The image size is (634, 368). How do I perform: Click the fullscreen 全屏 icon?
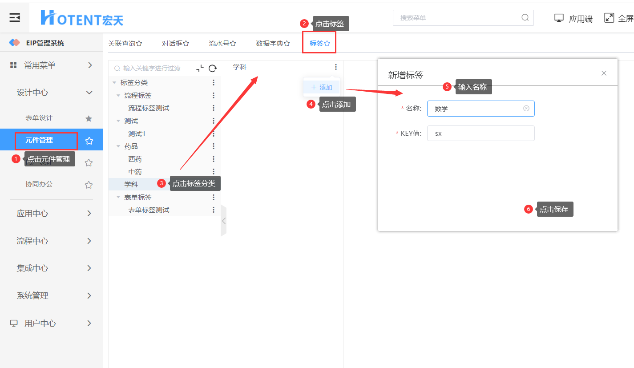point(609,18)
